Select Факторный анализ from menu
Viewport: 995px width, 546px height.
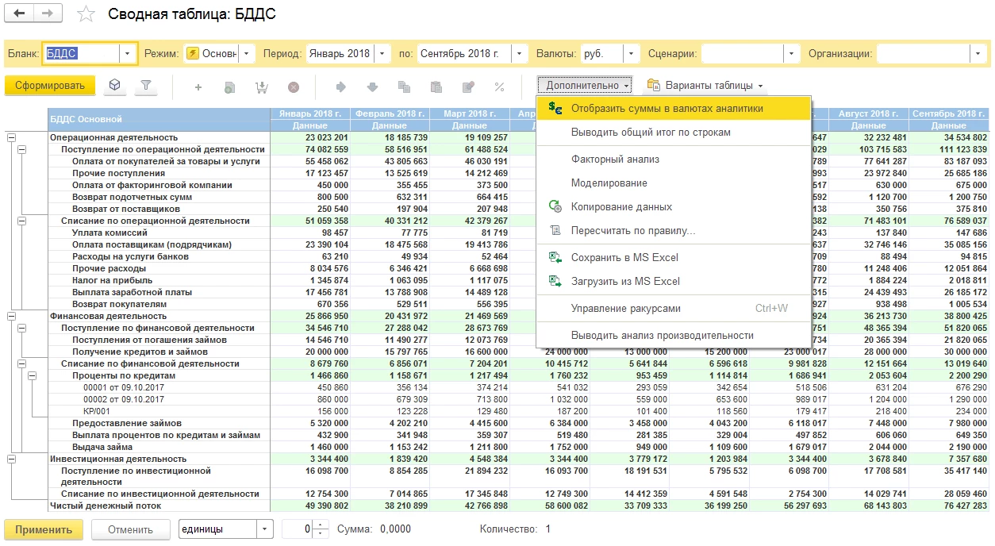615,160
